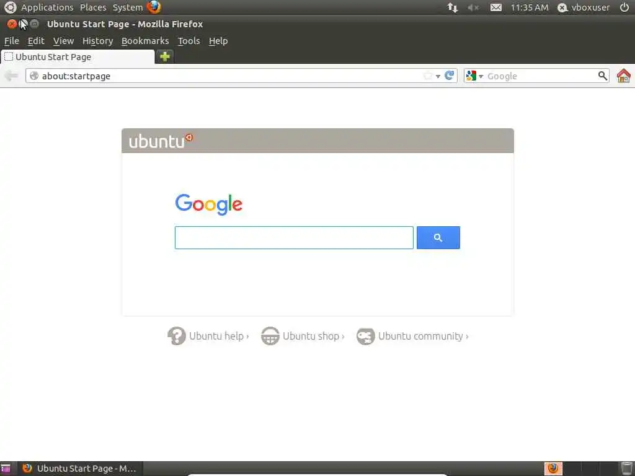Click the Ubuntu shop basket icon
635x476 pixels.
coord(270,336)
